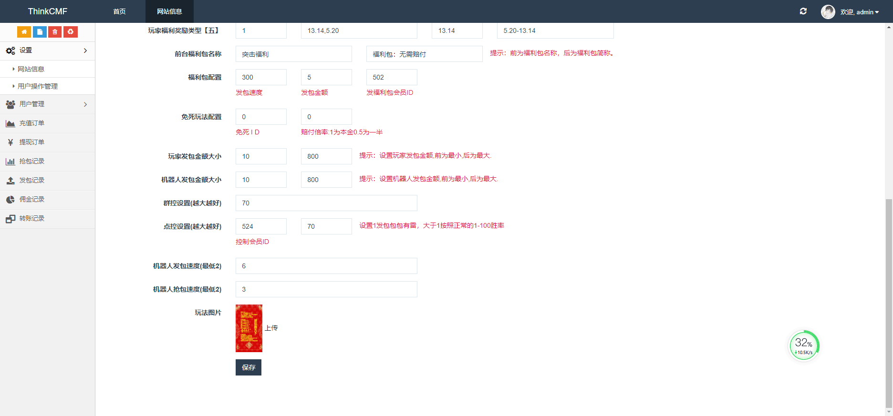Click the red recycle shortcut icon
893x416 pixels.
[71, 32]
